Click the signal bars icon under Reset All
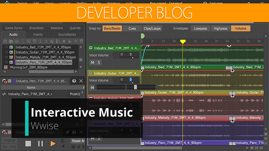This screenshot has height=151, width=269. 79,147
